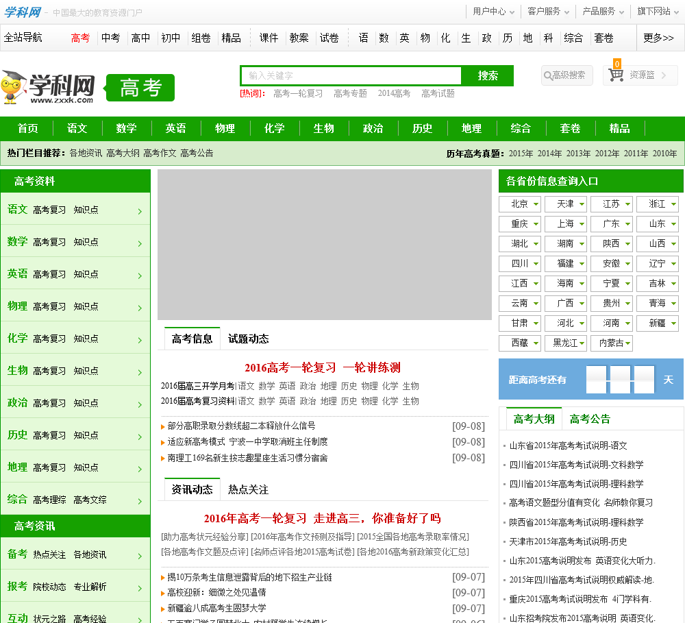Viewport: 685px width, 623px height.
Task: Open the 内蒙古 province dropdown
Action: (x=612, y=343)
